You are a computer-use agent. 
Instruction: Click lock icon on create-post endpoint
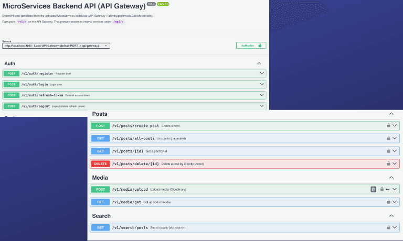[388, 126]
